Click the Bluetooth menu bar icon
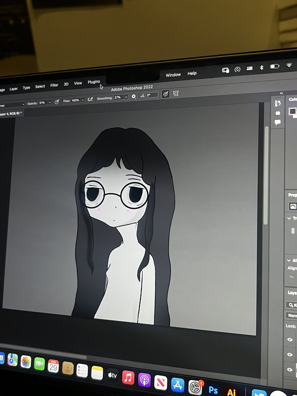The image size is (297, 396). click(261, 67)
